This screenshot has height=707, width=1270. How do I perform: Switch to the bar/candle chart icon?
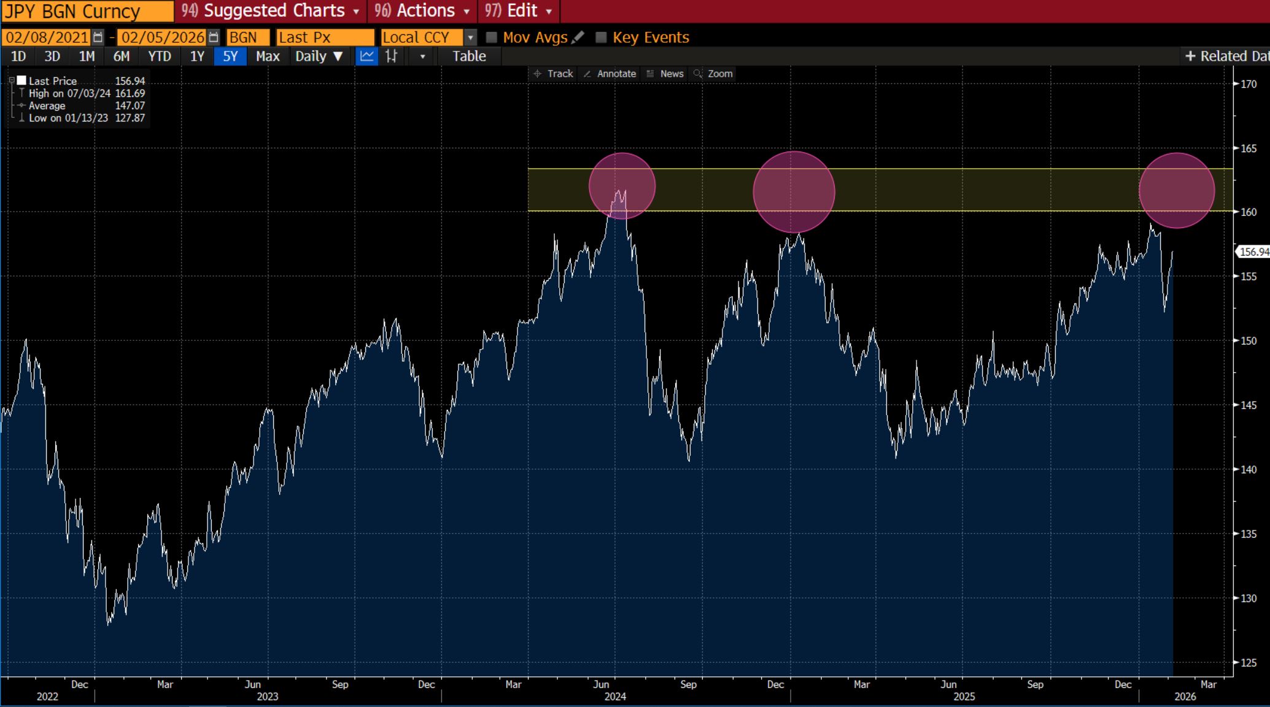pyautogui.click(x=391, y=56)
